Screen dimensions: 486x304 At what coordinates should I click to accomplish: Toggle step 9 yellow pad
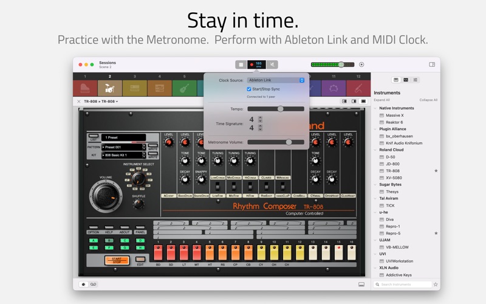[261, 253]
